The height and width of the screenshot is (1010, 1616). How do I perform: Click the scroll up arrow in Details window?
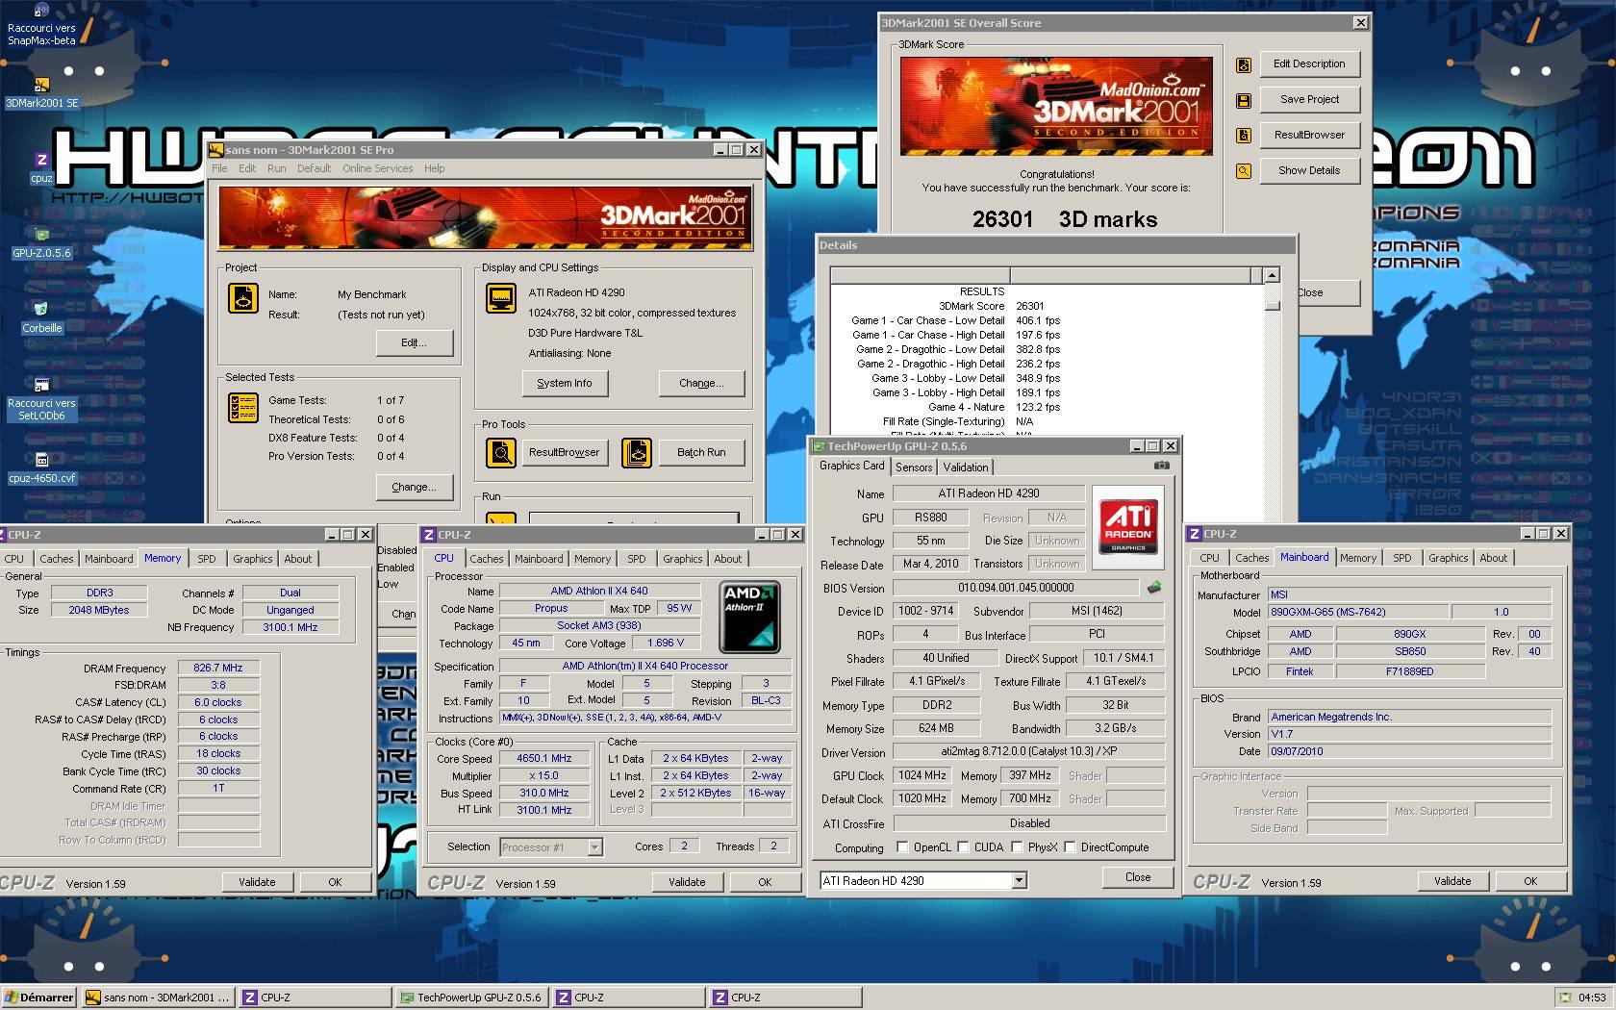click(1272, 275)
